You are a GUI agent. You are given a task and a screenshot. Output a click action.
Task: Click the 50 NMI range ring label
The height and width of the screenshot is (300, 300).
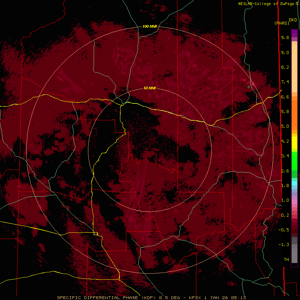pyautogui.click(x=150, y=88)
